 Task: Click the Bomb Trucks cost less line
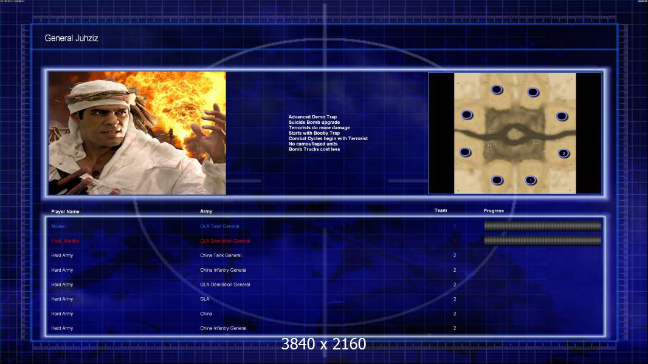pyautogui.click(x=314, y=149)
